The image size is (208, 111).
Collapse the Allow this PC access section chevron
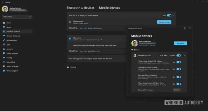[173, 15]
